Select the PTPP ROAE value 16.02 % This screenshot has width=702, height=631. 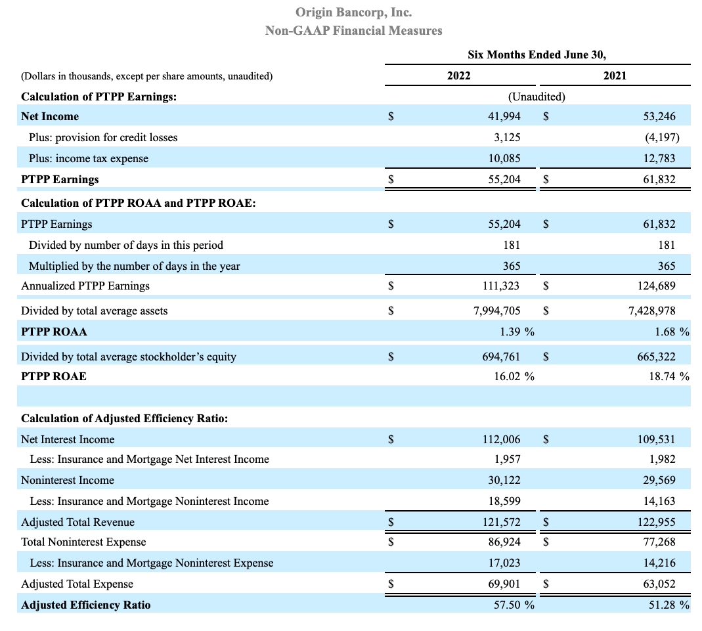(514, 376)
